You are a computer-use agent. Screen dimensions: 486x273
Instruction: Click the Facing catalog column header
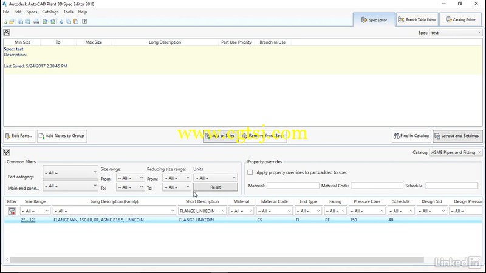[x=335, y=201]
